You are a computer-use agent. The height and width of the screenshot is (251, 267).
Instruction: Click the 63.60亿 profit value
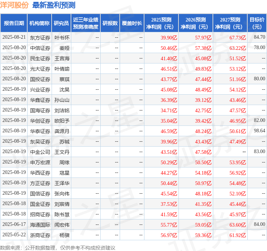[238, 225]
